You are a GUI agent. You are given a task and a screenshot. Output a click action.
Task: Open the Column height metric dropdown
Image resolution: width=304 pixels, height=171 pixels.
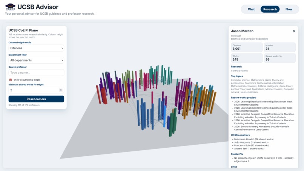[x=36, y=48]
